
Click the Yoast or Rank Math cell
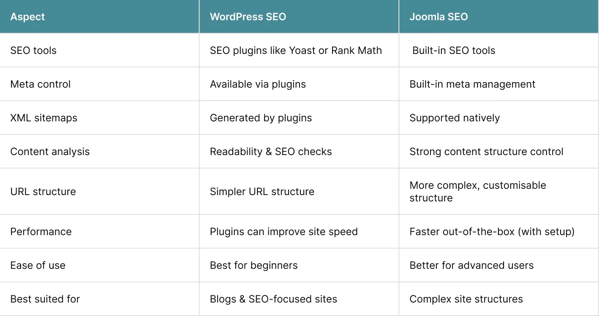(296, 51)
